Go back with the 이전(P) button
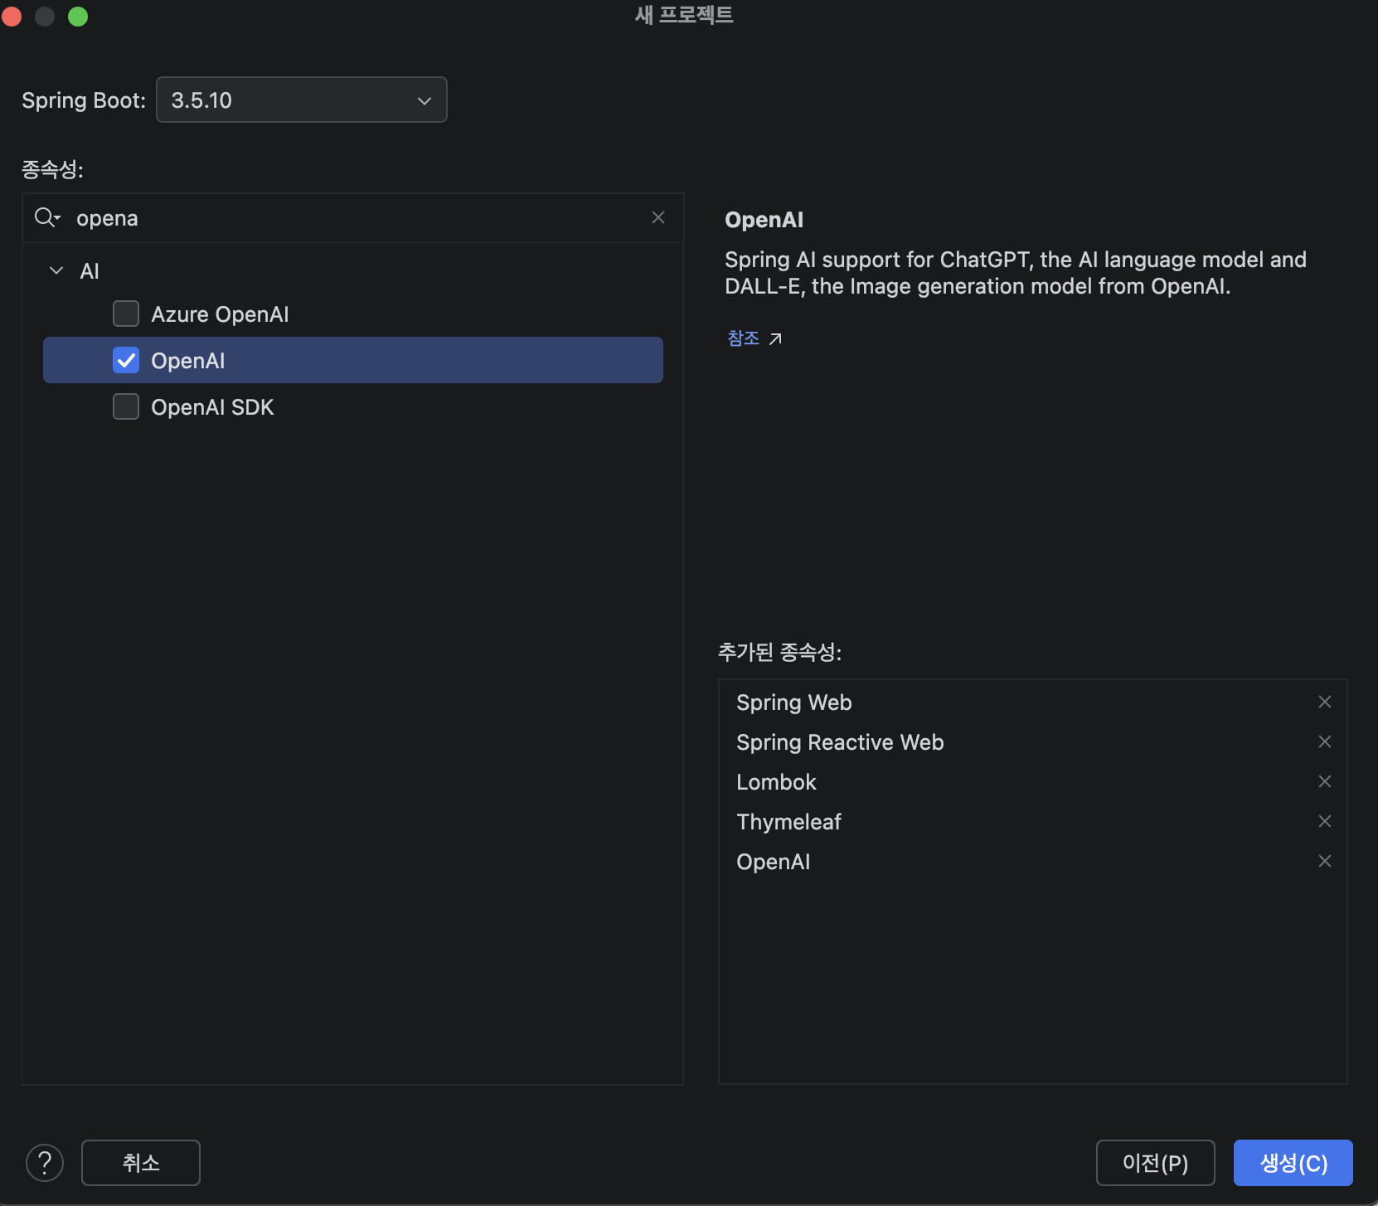Image resolution: width=1378 pixels, height=1206 pixels. tap(1156, 1163)
